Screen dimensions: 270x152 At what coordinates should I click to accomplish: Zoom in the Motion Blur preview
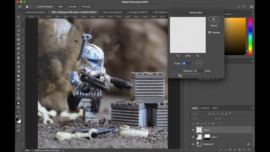(x=198, y=56)
